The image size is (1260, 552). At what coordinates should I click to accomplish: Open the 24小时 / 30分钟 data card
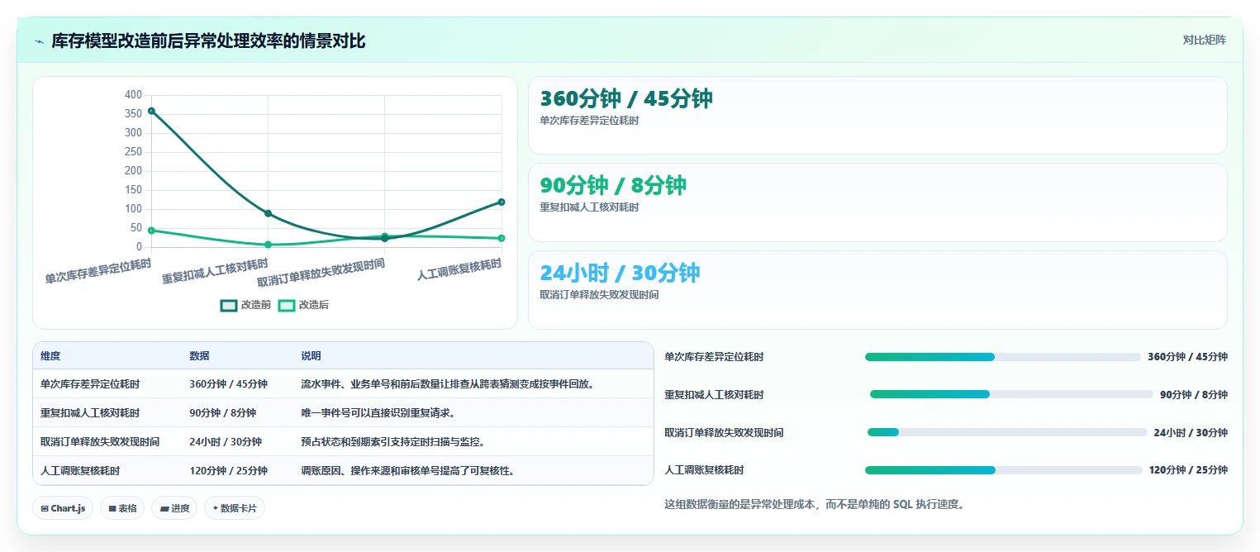click(x=877, y=290)
